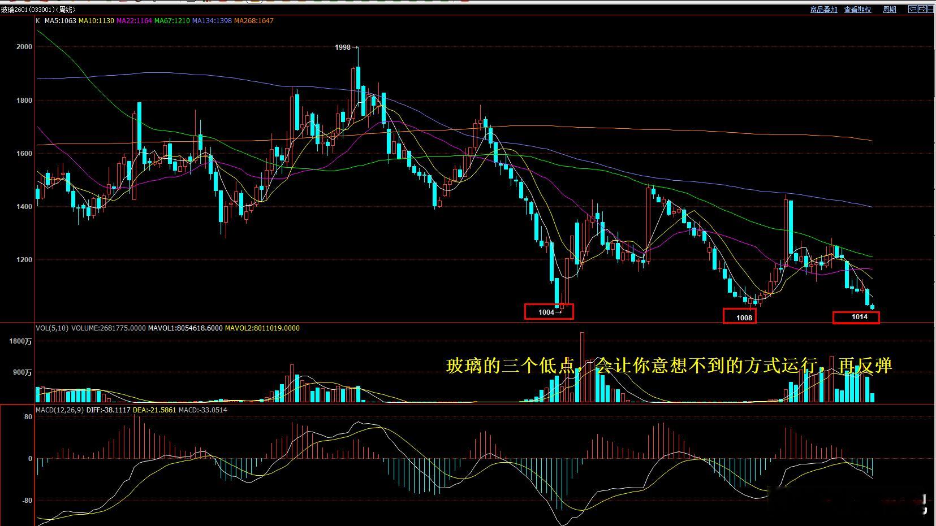Click the 1004 low-point marker box

(x=549, y=311)
